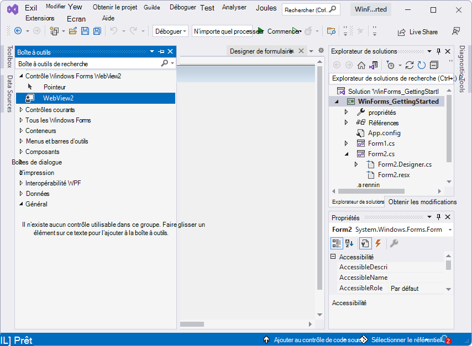Image resolution: width=472 pixels, height=346 pixels.
Task: Toggle auto-hide pin on Boîte à outils
Action: pos(161,52)
